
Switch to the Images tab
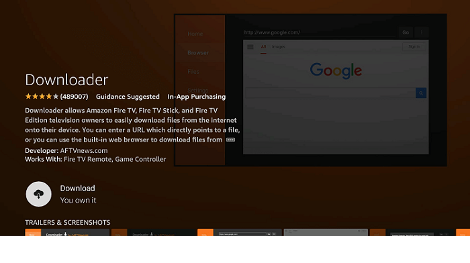[x=279, y=47]
